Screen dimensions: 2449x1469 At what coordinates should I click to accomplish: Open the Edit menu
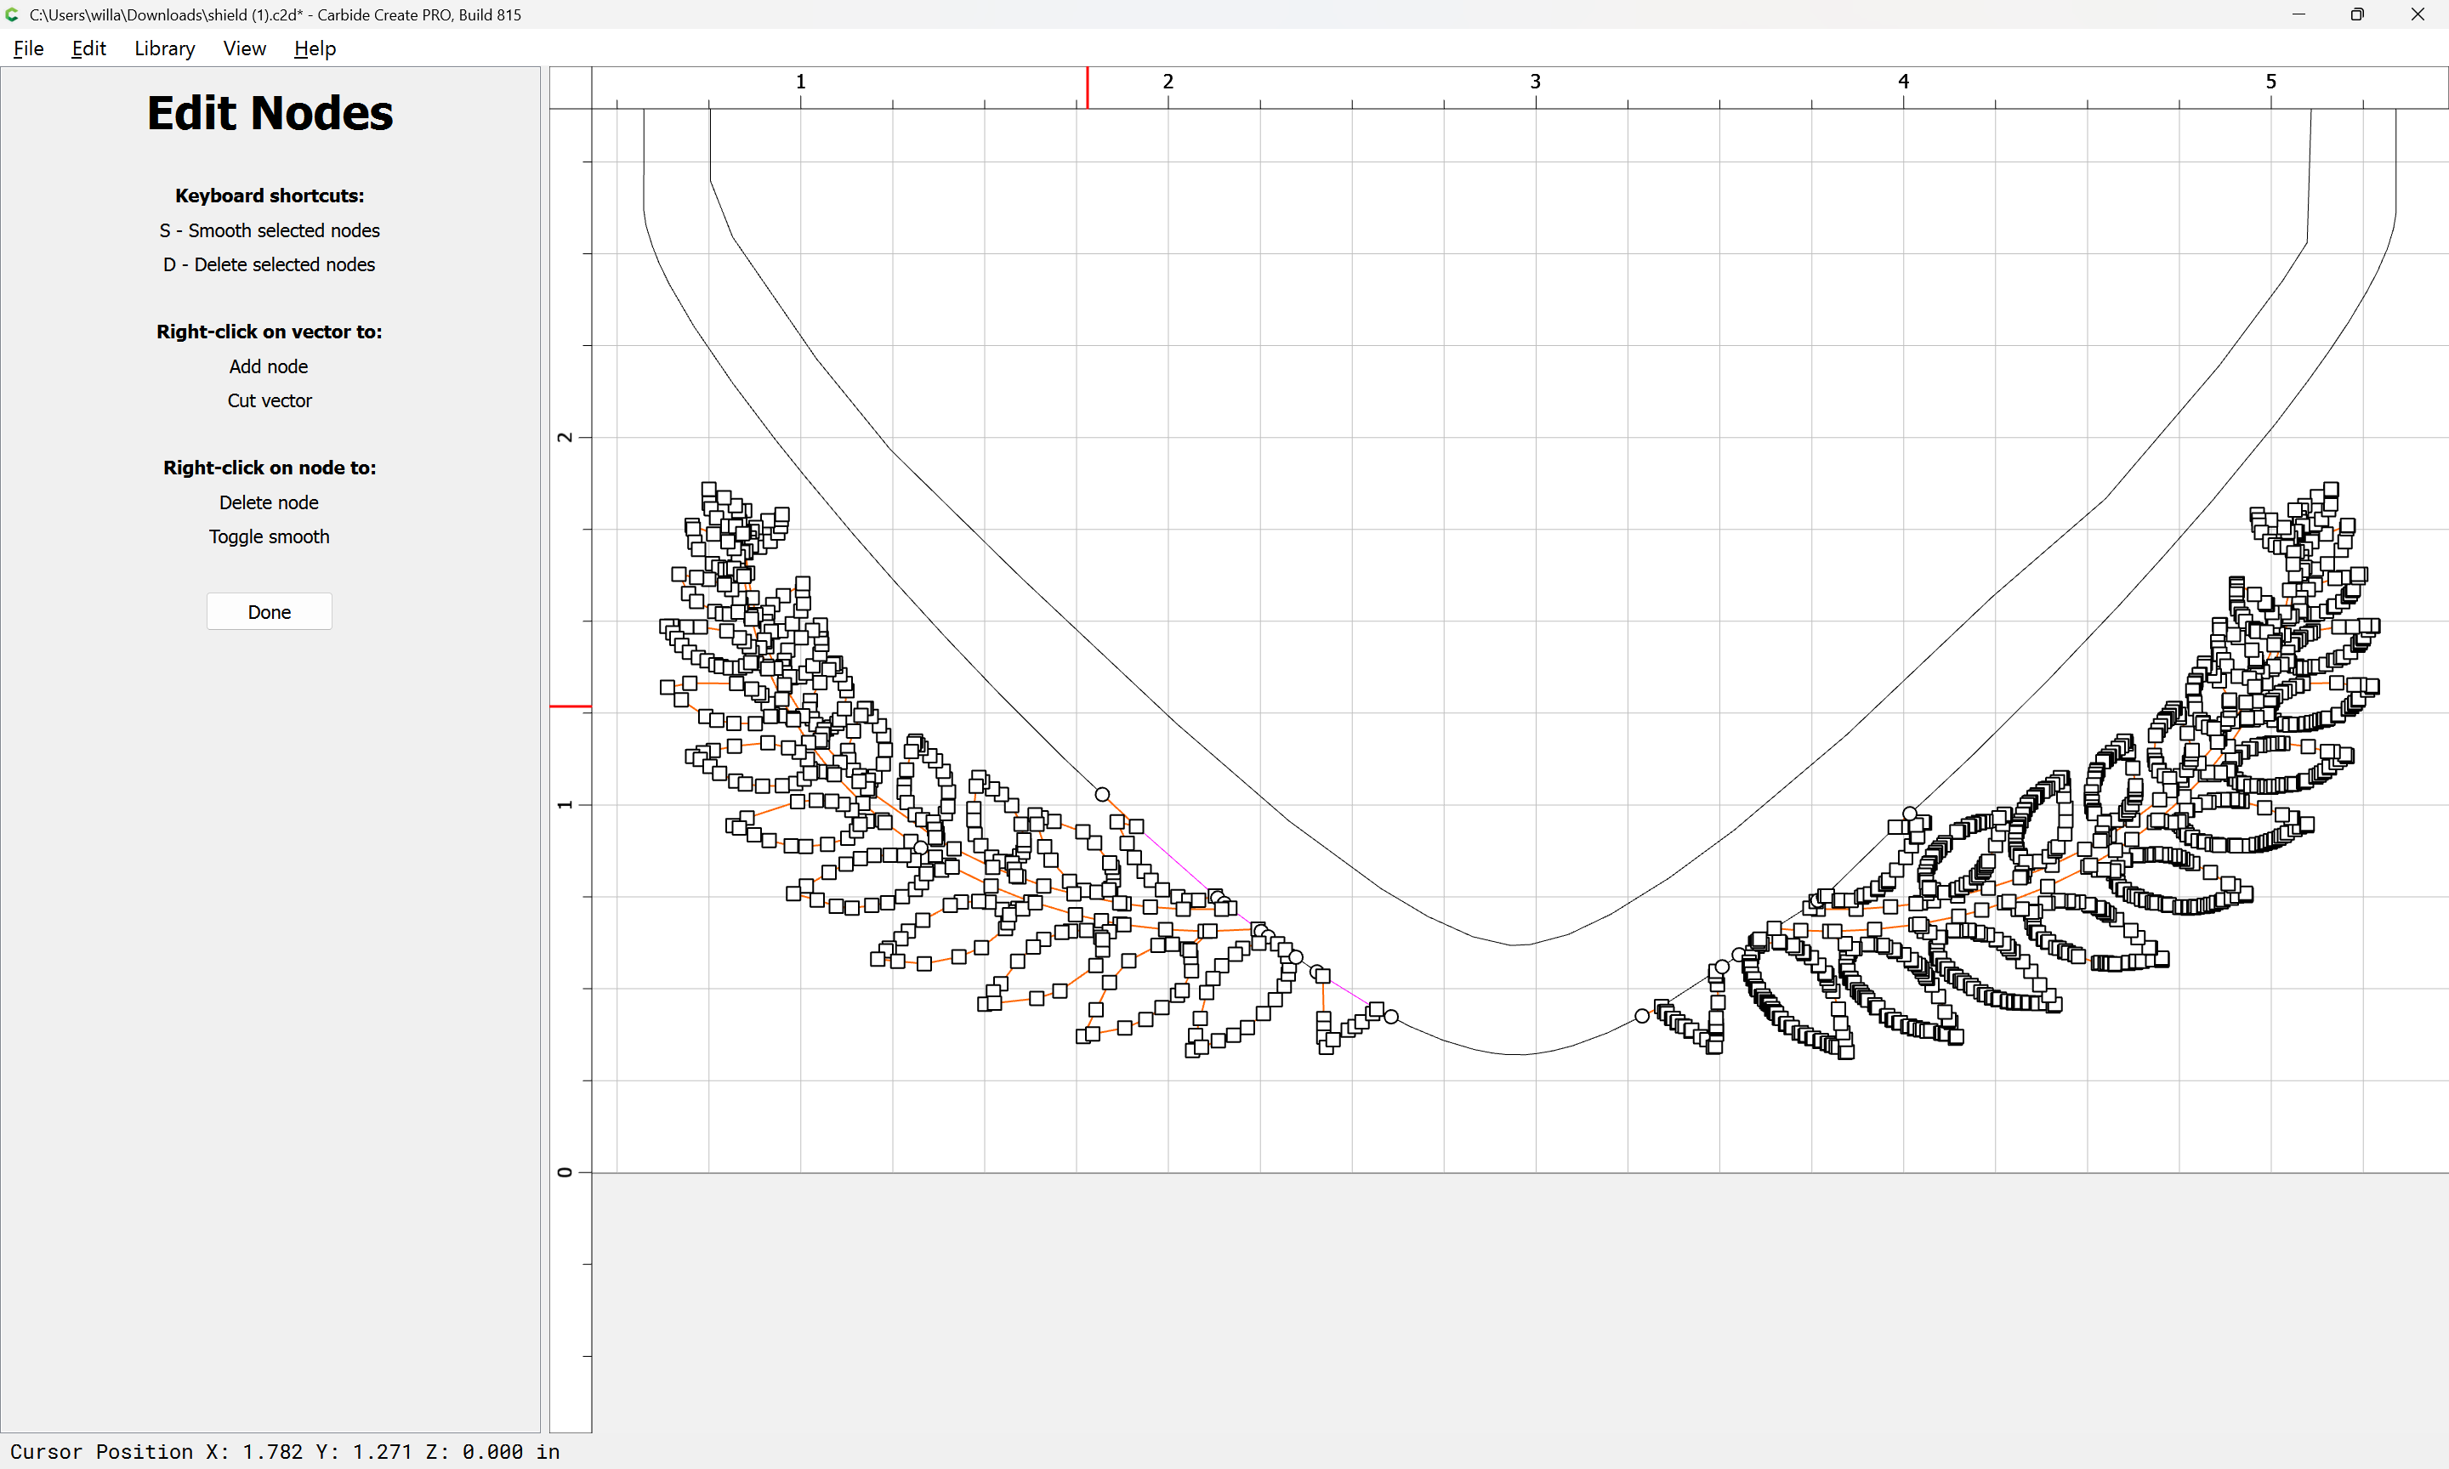[x=88, y=48]
